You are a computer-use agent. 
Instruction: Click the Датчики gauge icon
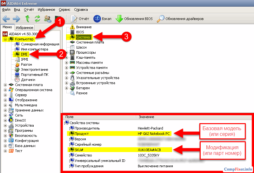[17, 80]
